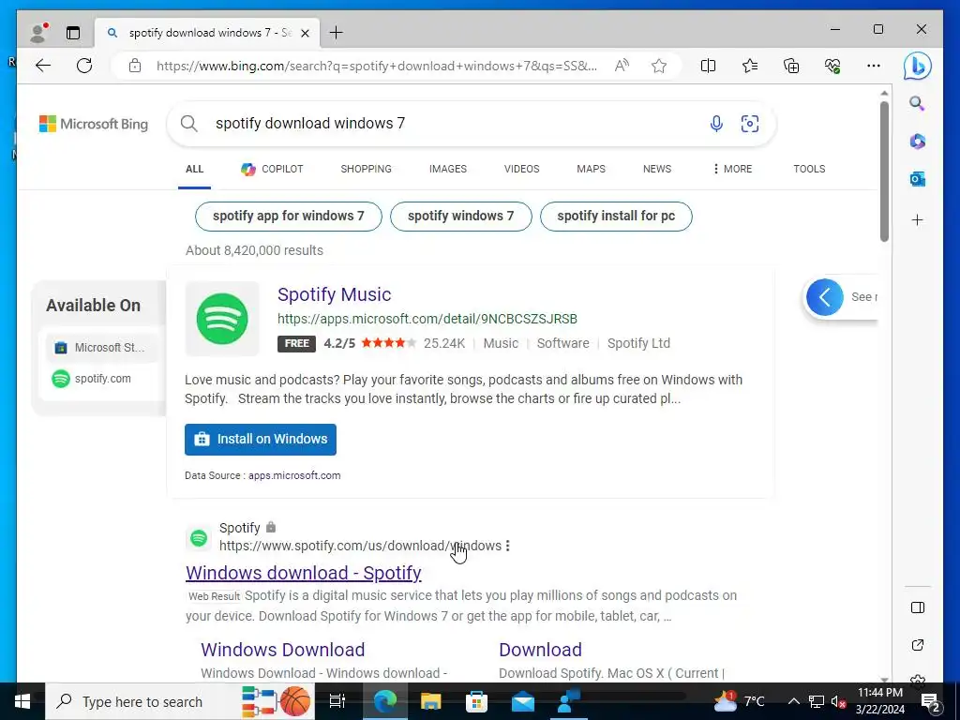
Task: Search using voice microphone icon
Action: click(x=716, y=124)
